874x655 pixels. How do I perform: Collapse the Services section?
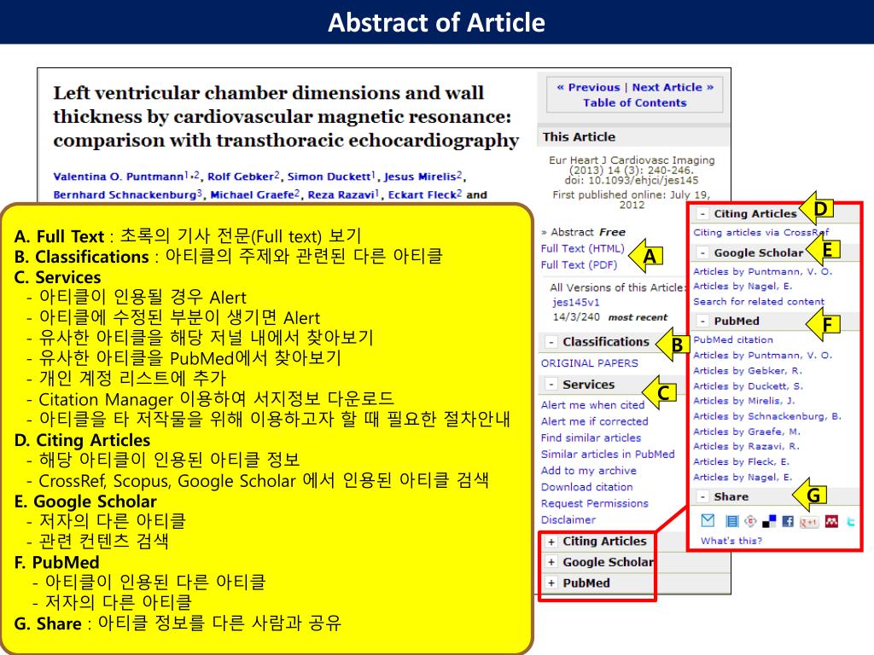pos(551,385)
